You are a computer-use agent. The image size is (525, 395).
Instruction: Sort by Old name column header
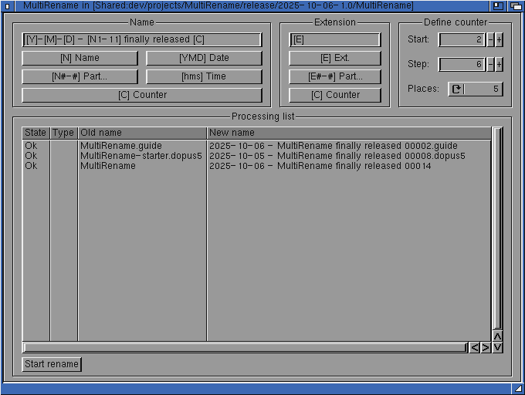pos(142,133)
